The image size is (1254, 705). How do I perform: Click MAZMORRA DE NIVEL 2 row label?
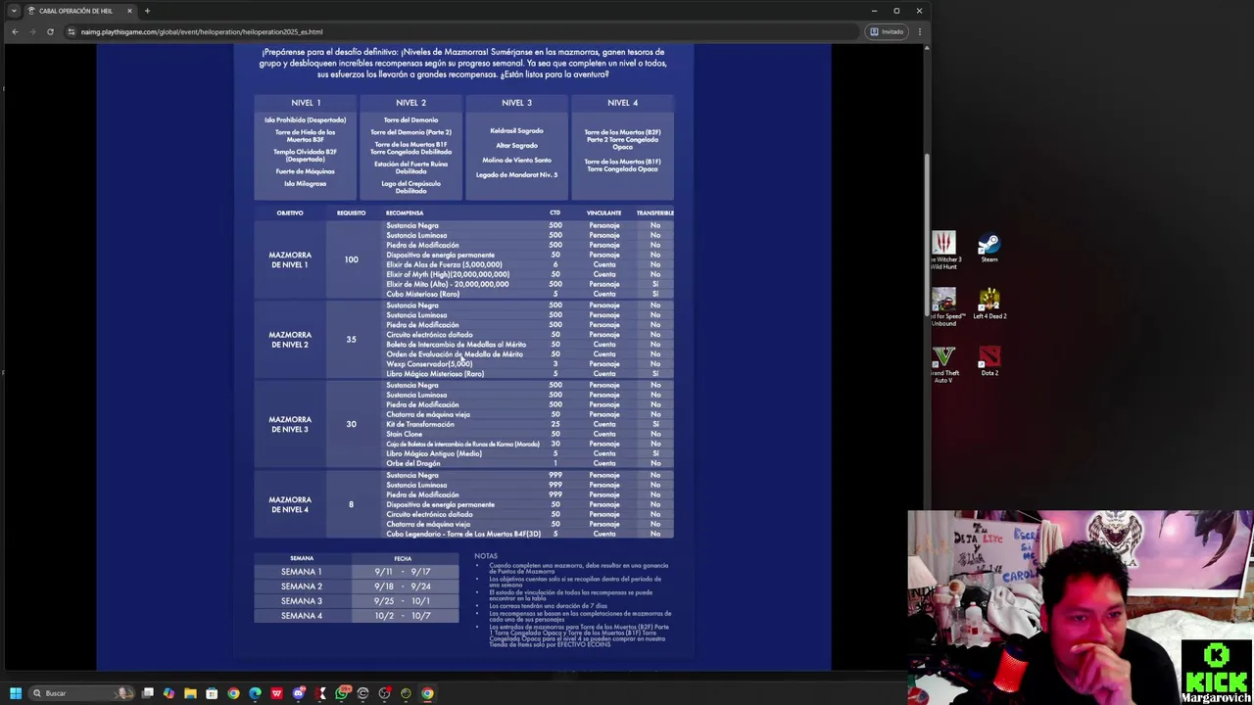click(x=290, y=340)
